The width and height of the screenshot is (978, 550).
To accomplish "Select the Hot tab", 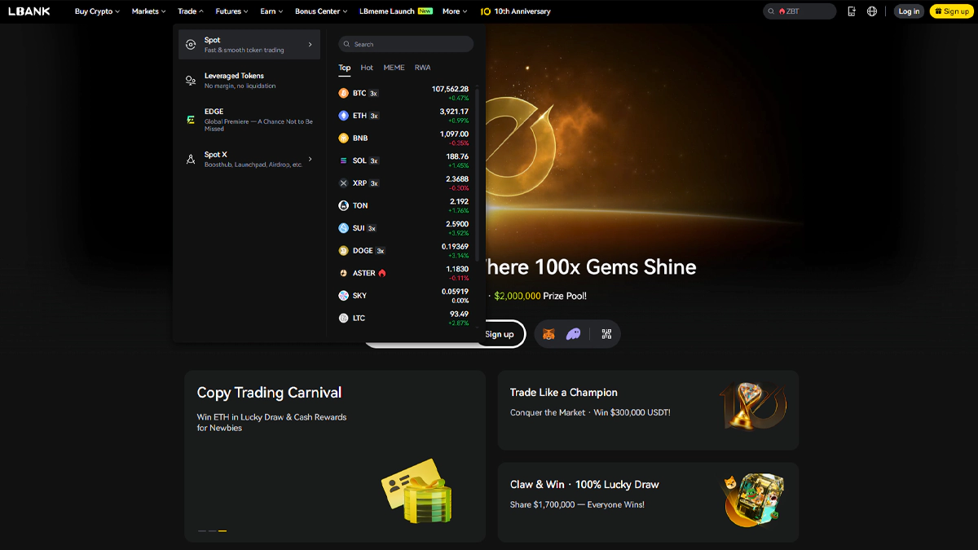I will pyautogui.click(x=367, y=68).
